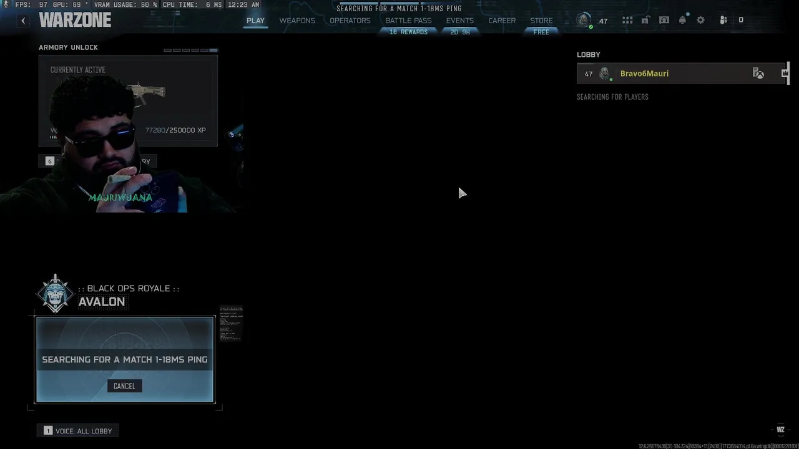Open the BATTLE PASS tab
799x449 pixels.
pos(408,21)
